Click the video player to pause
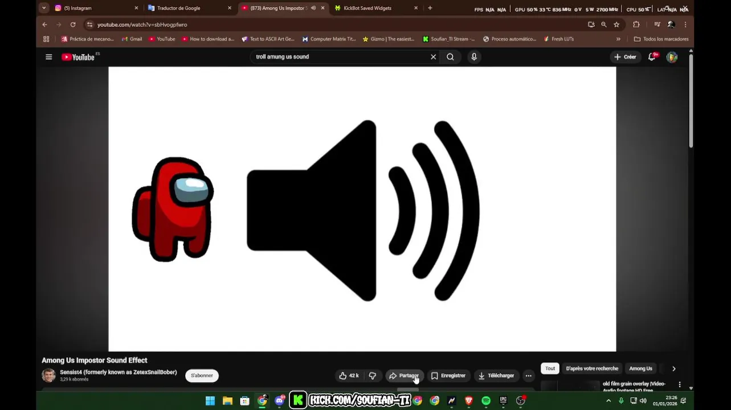The width and height of the screenshot is (731, 410). pyautogui.click(x=362, y=209)
